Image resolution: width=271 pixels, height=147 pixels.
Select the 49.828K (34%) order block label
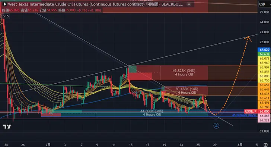click(x=184, y=71)
